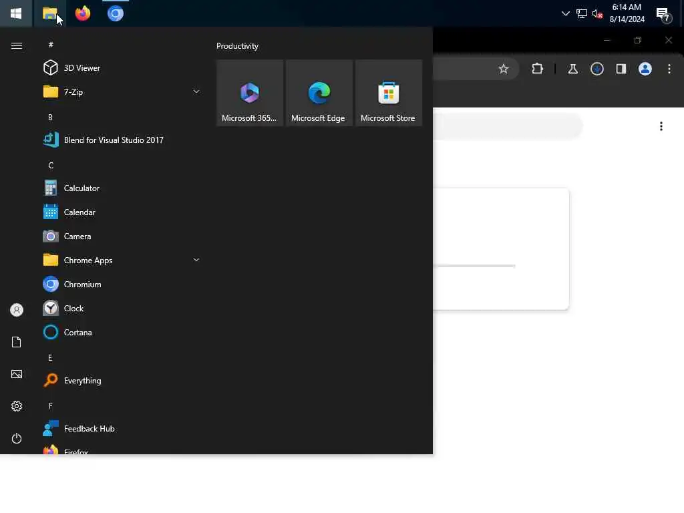Viewport: 684px width, 513px height.
Task: Open the user account icon in Start sidebar
Action: (17, 310)
